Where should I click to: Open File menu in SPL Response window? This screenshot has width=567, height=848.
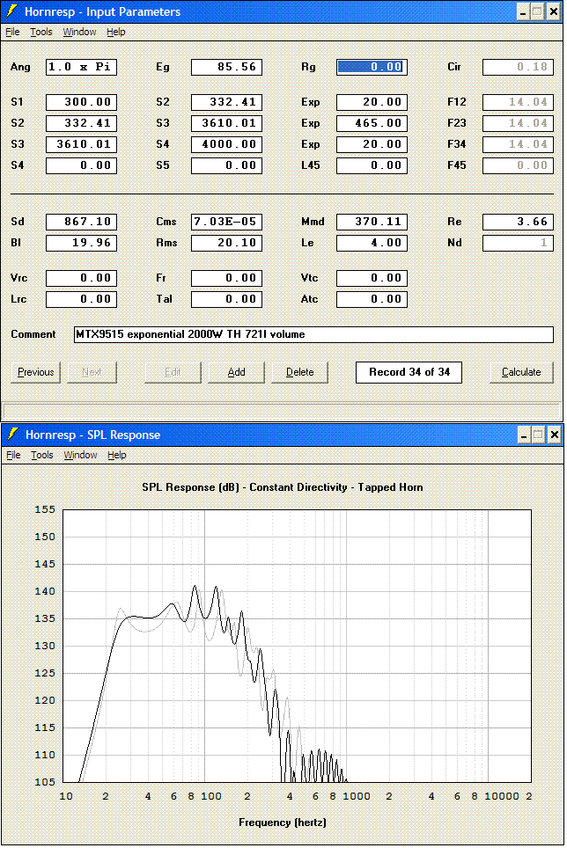point(13,455)
